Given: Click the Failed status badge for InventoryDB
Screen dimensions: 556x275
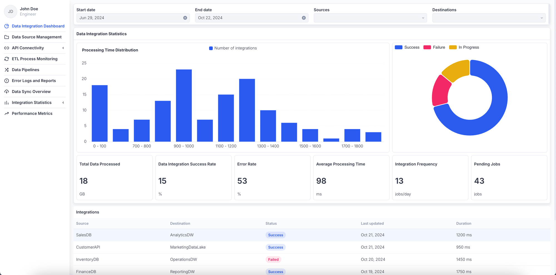Looking at the screenshot, I should pyautogui.click(x=273, y=259).
